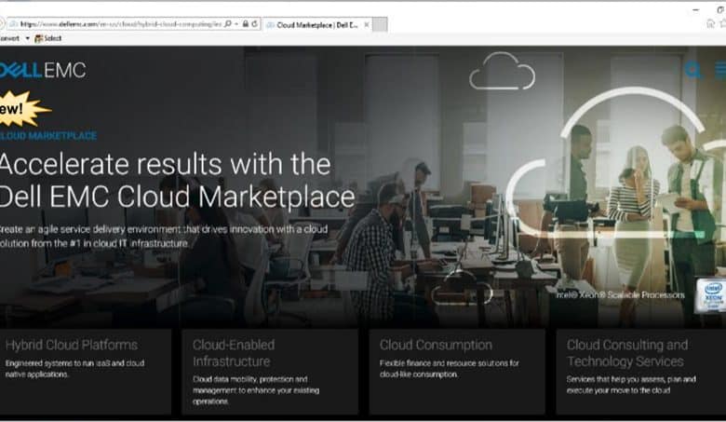
Task: Open the Hybrid Cloud Platforms card
Action: (86, 372)
